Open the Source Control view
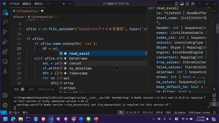The width and height of the screenshot is (219, 123). point(5,32)
